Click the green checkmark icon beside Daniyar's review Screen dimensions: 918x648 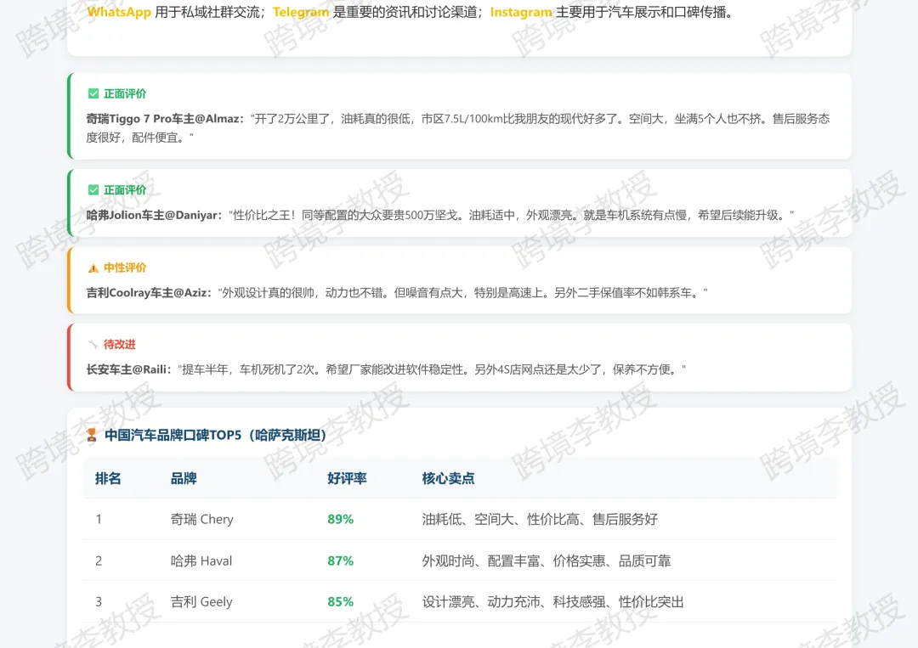coord(93,190)
